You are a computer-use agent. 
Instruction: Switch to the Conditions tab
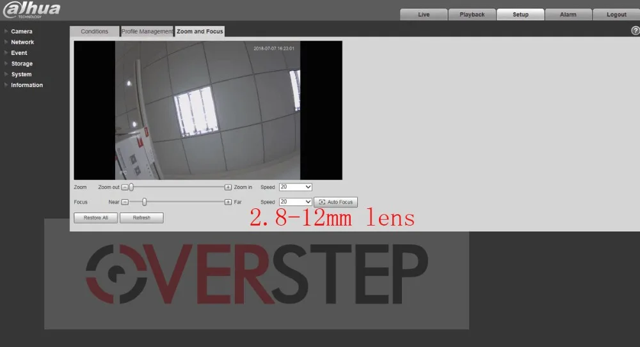[x=94, y=31]
